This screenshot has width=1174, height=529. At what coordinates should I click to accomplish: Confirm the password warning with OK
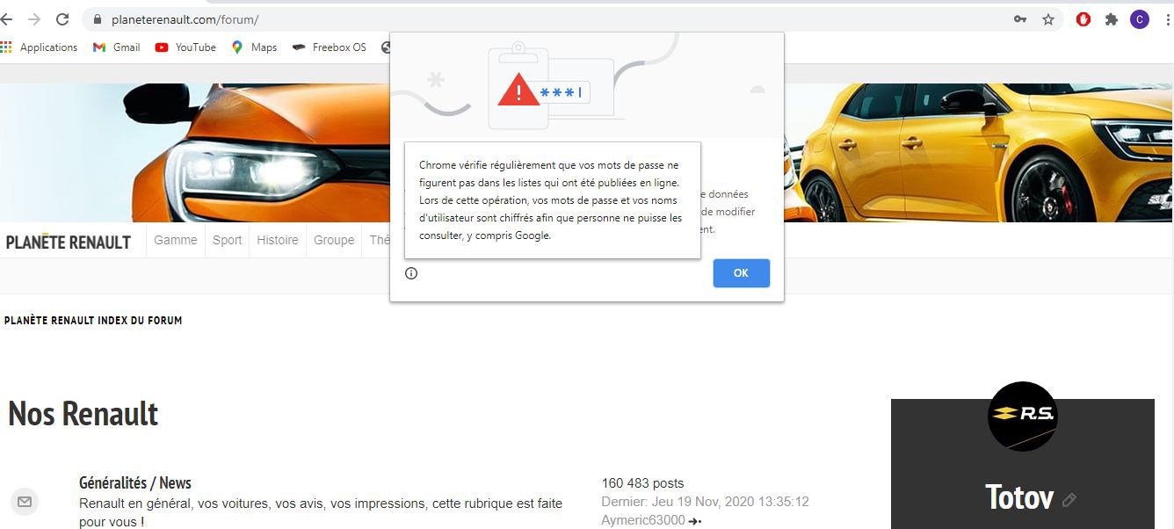pos(742,273)
